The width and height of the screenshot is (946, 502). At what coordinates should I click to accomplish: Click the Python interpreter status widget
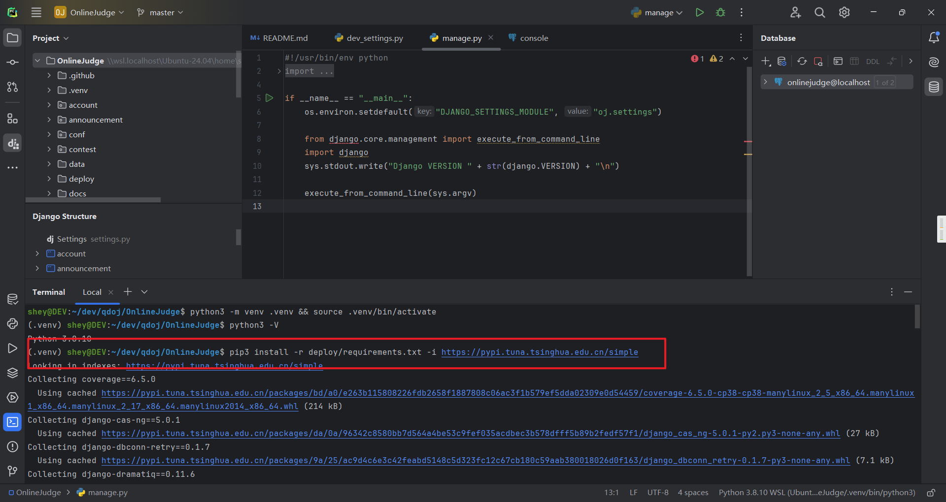[816, 492]
